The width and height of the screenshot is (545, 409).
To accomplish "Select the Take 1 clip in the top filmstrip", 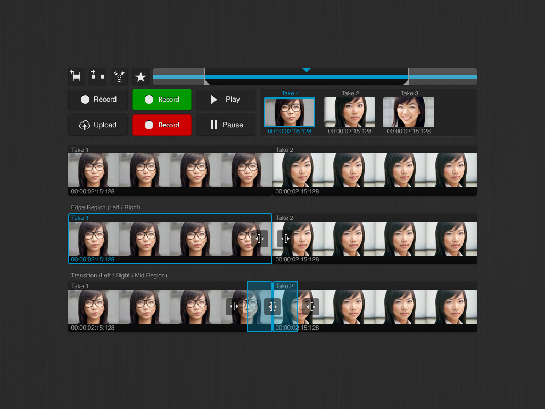I will point(170,170).
